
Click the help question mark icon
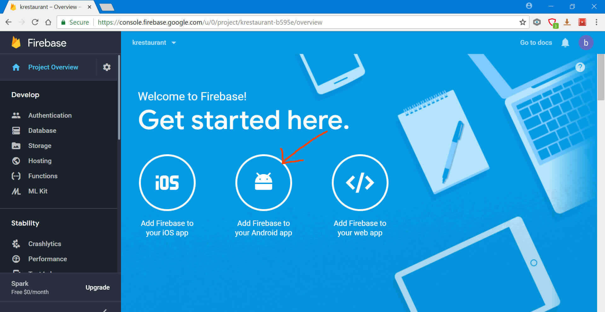(580, 67)
